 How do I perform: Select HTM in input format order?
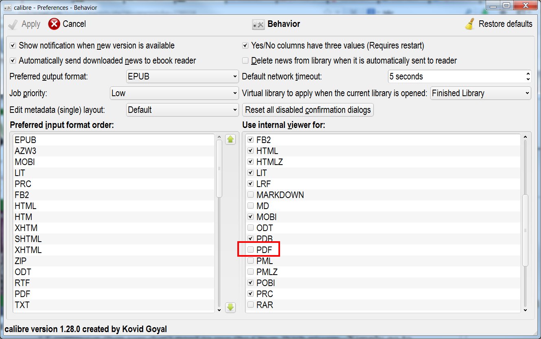click(x=114, y=217)
